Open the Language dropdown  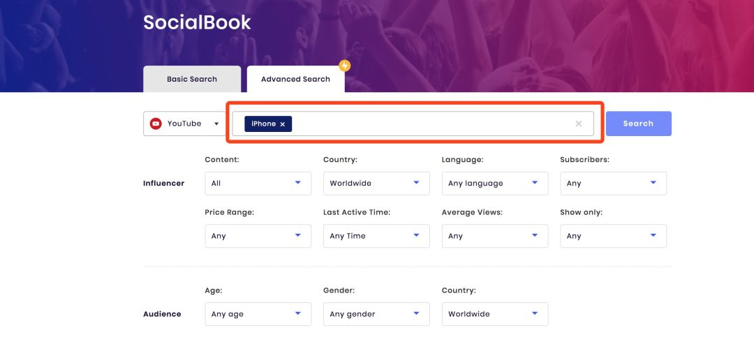[x=495, y=184]
